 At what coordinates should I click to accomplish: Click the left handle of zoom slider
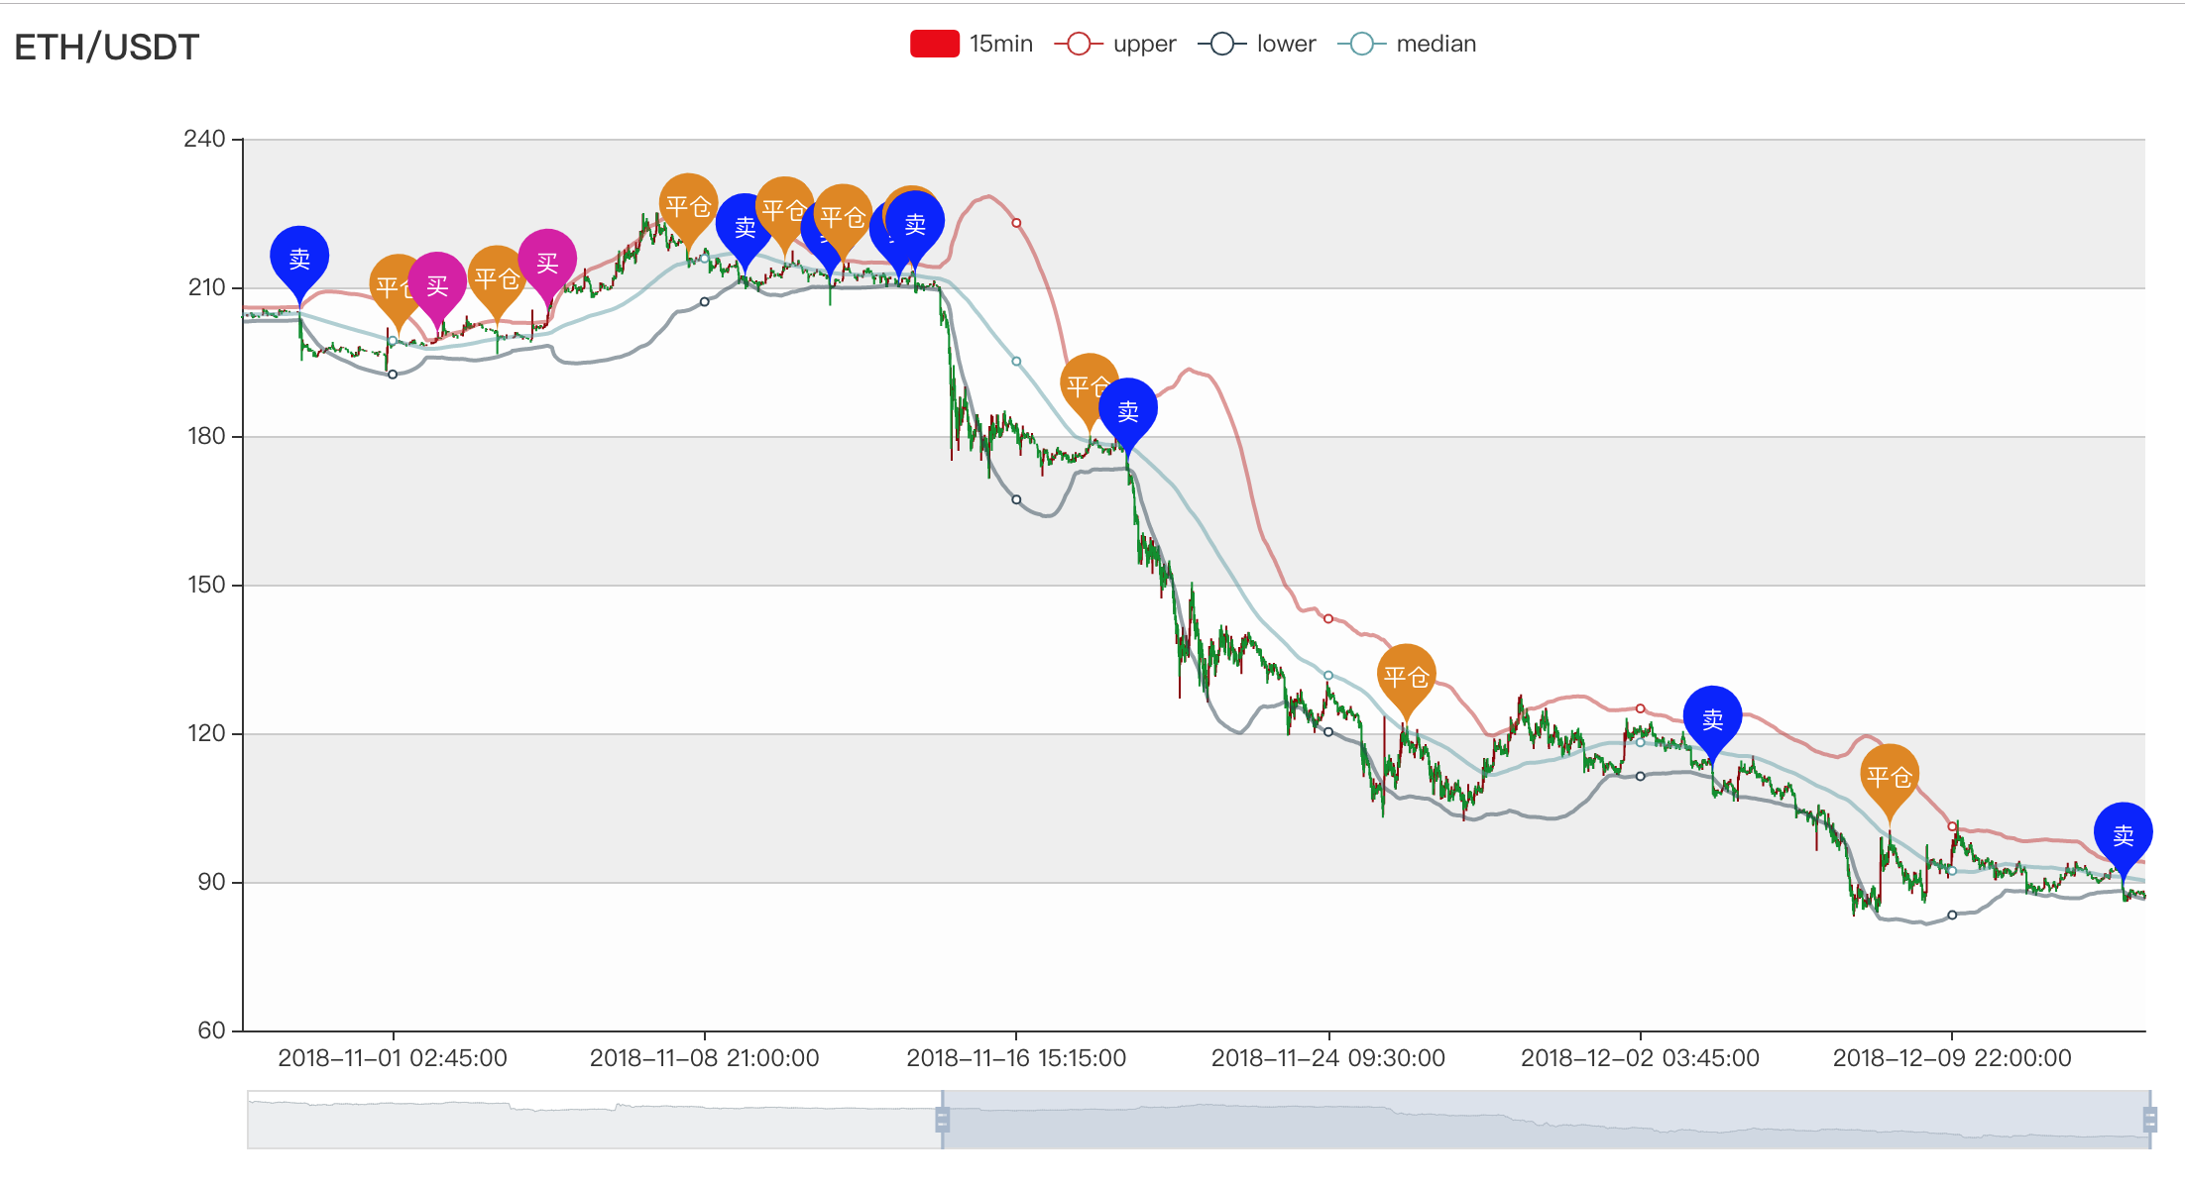(942, 1120)
